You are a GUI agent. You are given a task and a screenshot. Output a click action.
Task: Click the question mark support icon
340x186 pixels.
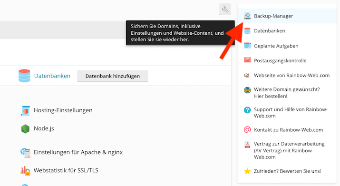pos(247,110)
